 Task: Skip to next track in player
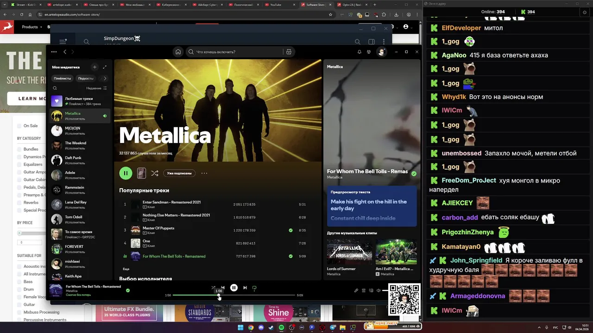point(245,288)
